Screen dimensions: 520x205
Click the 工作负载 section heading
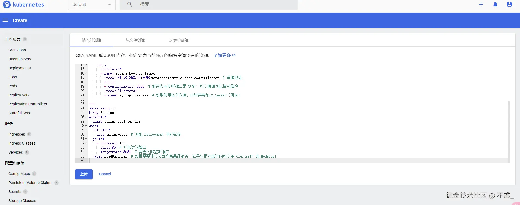pyautogui.click(x=13, y=39)
